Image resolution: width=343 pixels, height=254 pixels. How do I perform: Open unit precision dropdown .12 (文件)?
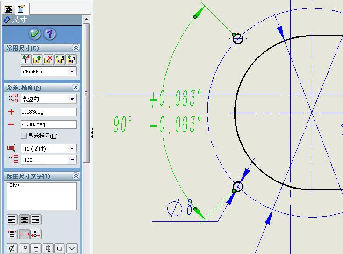tap(49, 149)
